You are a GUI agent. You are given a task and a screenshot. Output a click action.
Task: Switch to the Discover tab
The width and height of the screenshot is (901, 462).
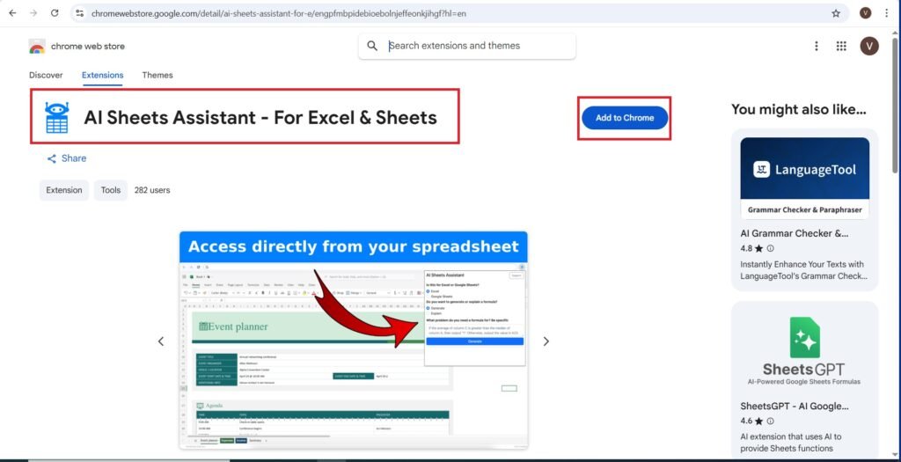(x=46, y=76)
